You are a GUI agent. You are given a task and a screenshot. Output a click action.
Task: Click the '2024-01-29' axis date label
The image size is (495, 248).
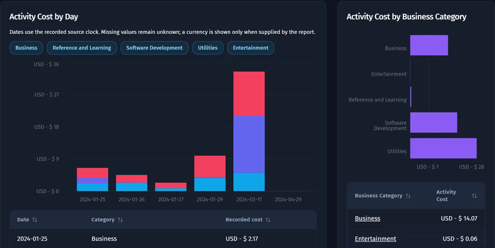click(x=210, y=199)
